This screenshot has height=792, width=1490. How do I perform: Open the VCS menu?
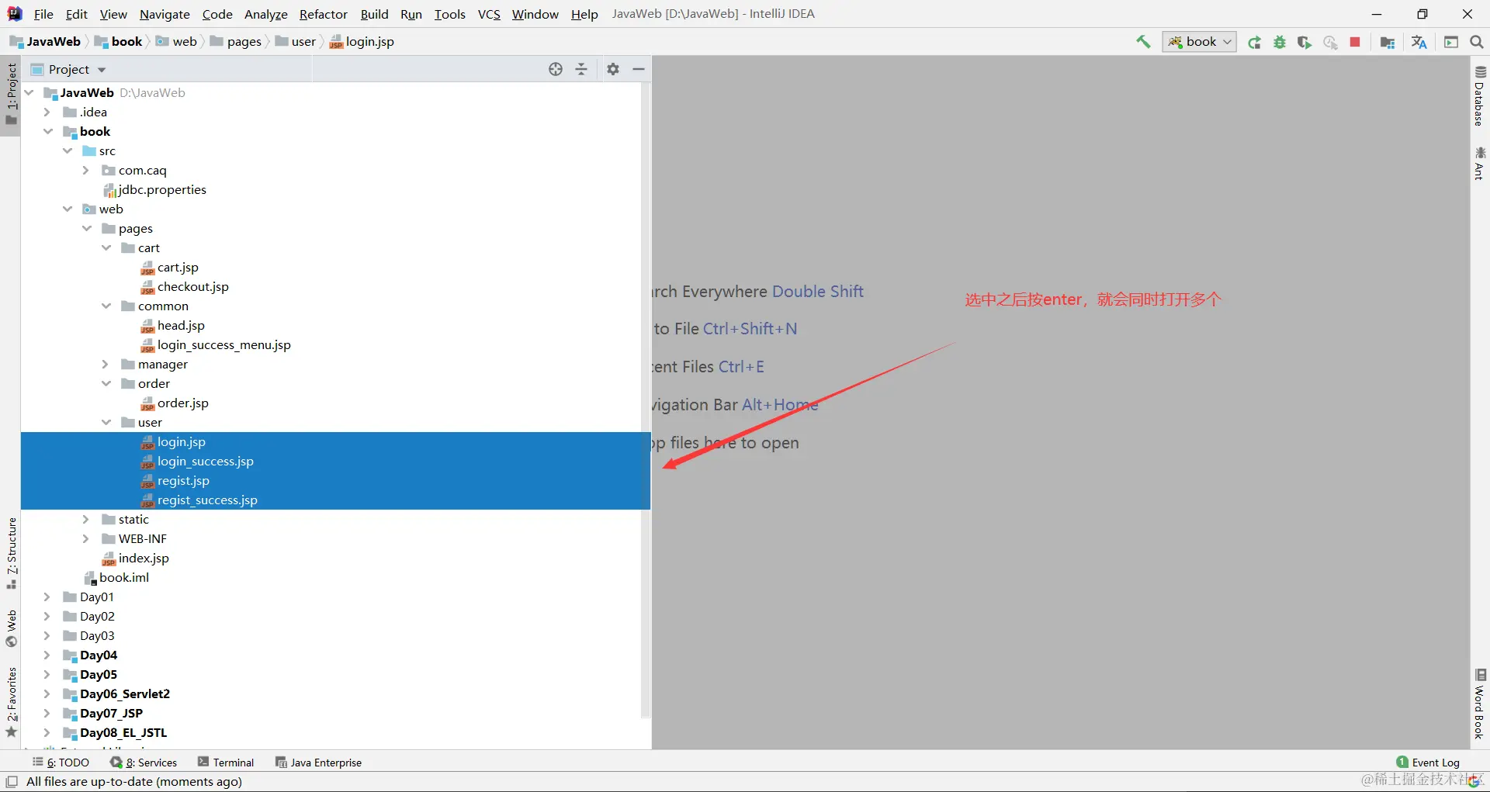(489, 14)
